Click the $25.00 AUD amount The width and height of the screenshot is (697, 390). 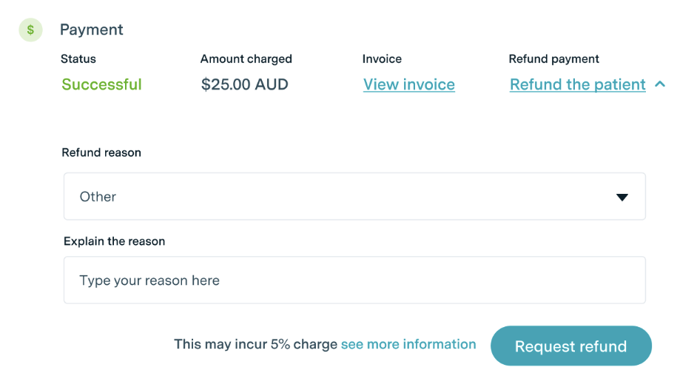244,84
